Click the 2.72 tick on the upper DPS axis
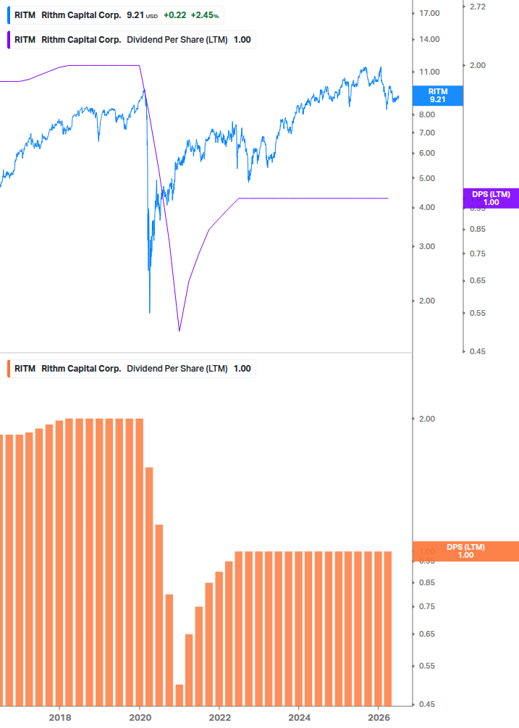 coord(478,7)
